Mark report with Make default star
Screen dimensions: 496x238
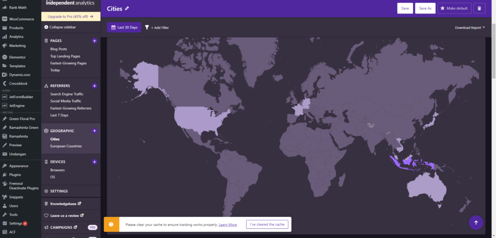tap(454, 8)
